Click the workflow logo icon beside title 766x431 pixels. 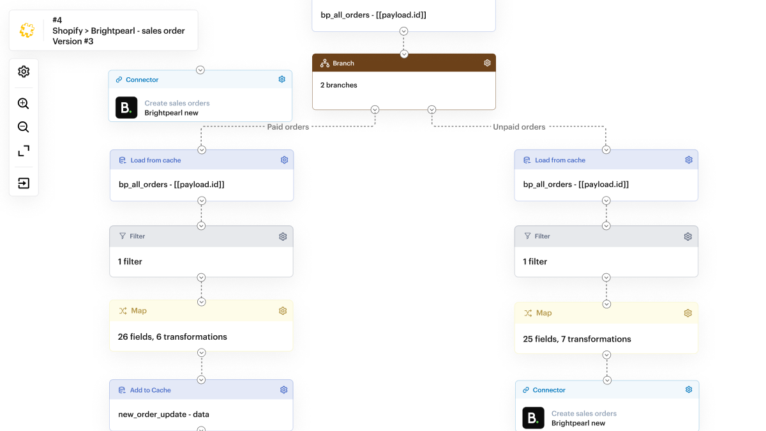(27, 30)
